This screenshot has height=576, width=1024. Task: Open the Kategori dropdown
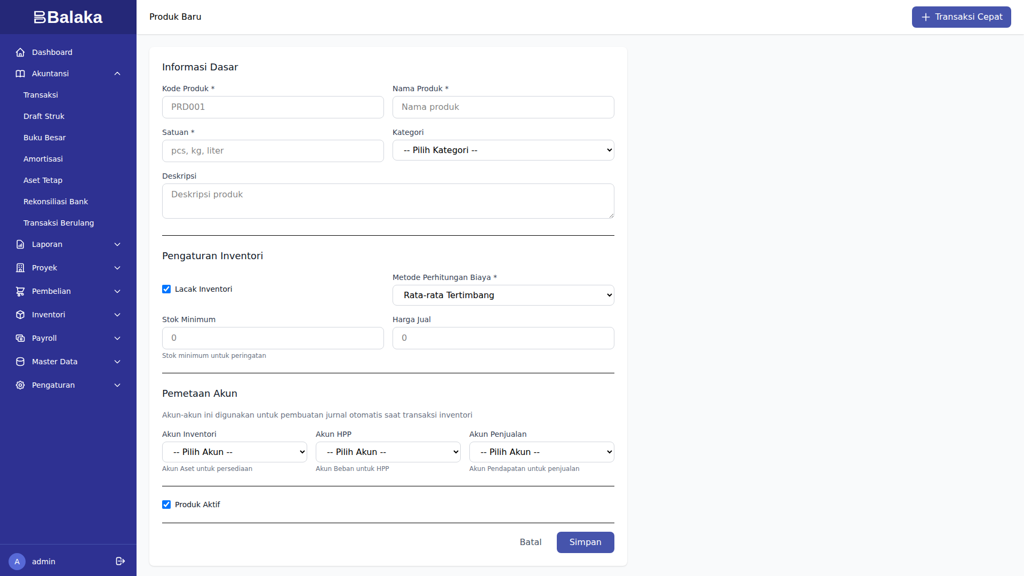click(x=503, y=150)
